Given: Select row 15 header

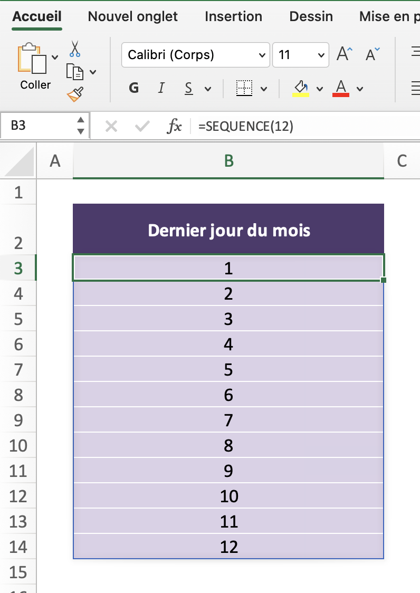Looking at the screenshot, I should [18, 572].
